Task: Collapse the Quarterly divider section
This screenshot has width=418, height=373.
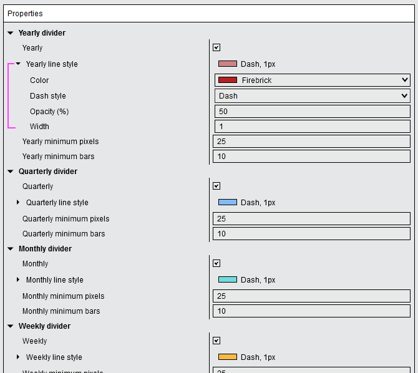Action: coord(11,172)
